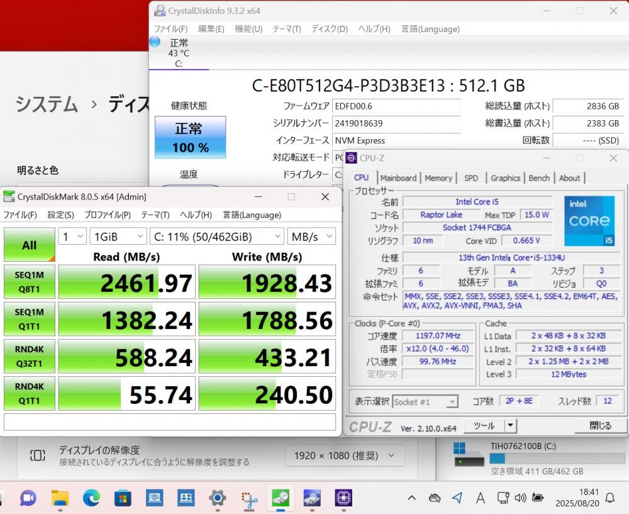Switch to the SPD tab in CPU-Z
Viewport: 629px width, 514px height.
[471, 178]
